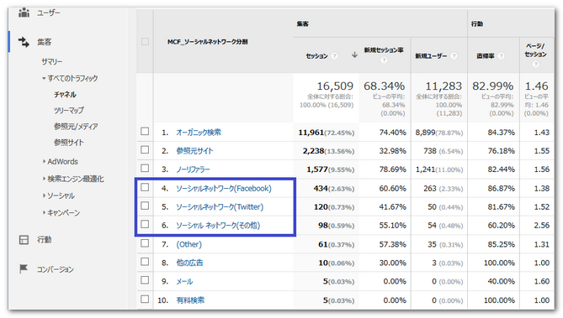Screen dimensions: 563x318
Task: Open the コンバージョン menu label in sidebar
Action: click(x=55, y=269)
